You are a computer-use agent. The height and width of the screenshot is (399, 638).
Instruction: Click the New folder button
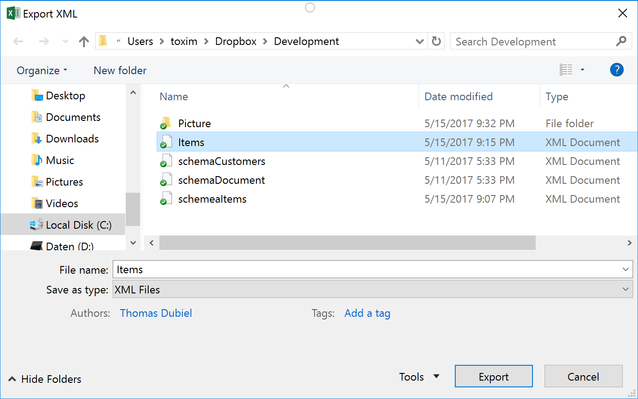pos(120,71)
